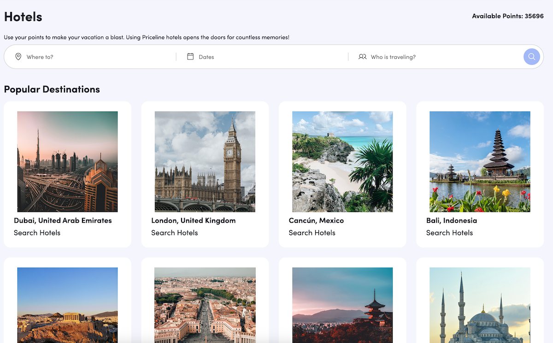Screen dimensions: 553x343
Task: Open the Istanbul mosque destination image
Action: pos(480,305)
